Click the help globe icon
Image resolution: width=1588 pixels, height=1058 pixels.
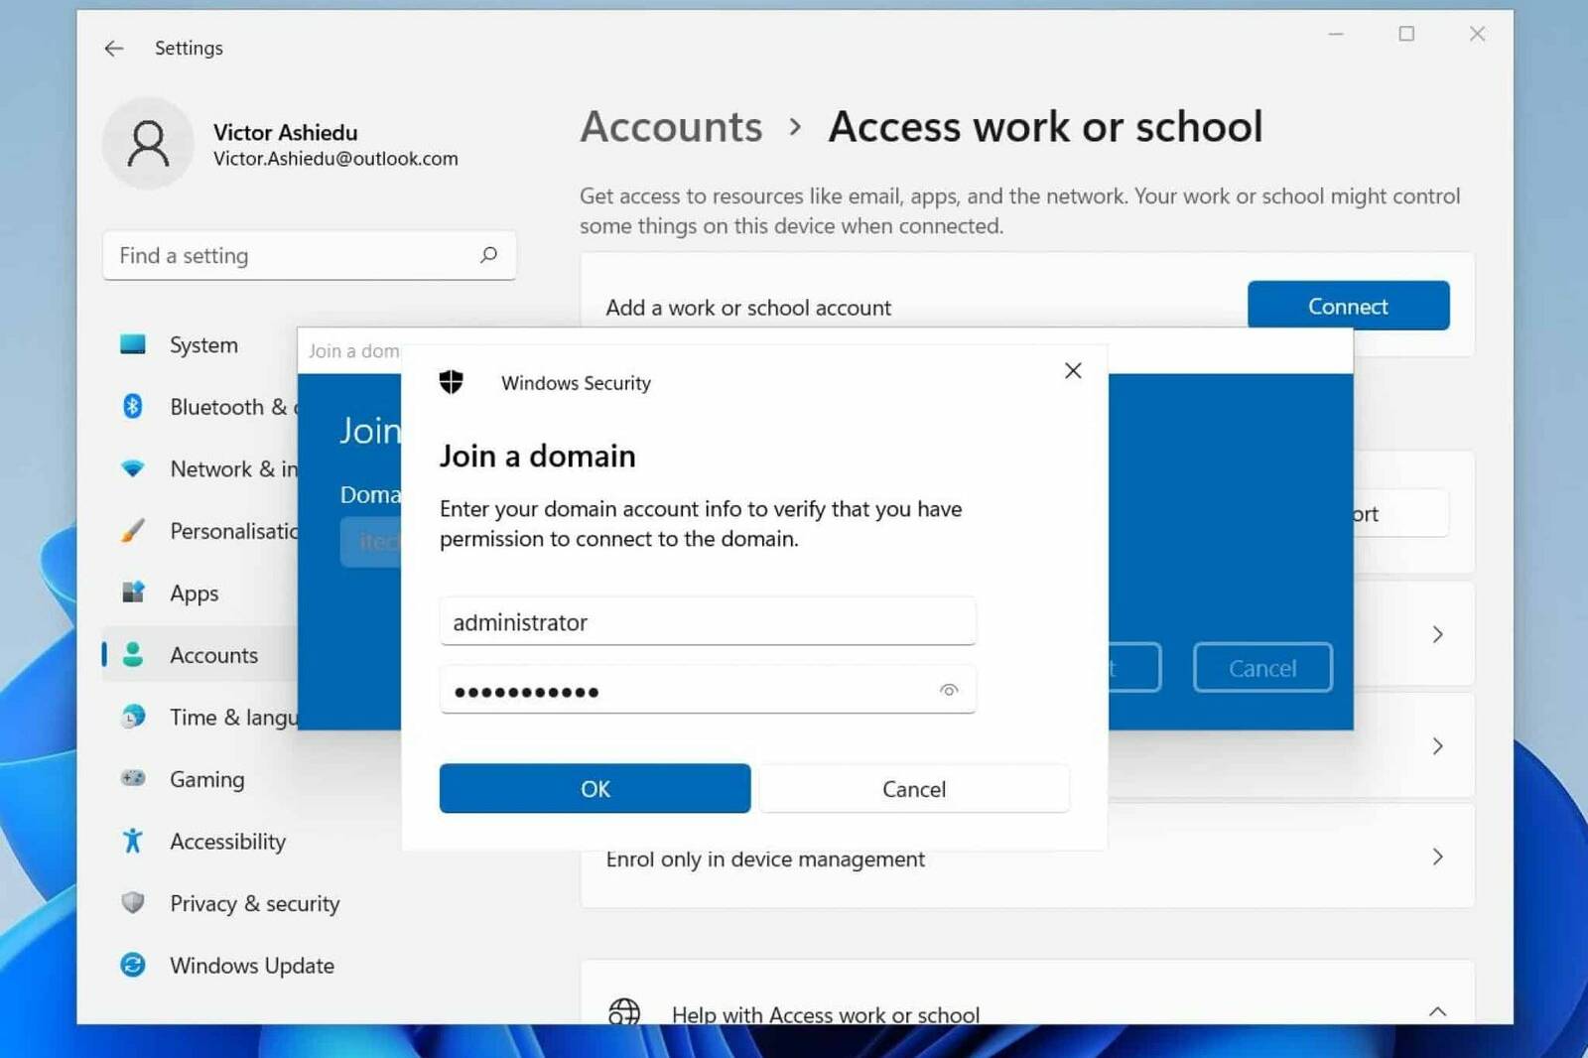coord(624,1011)
